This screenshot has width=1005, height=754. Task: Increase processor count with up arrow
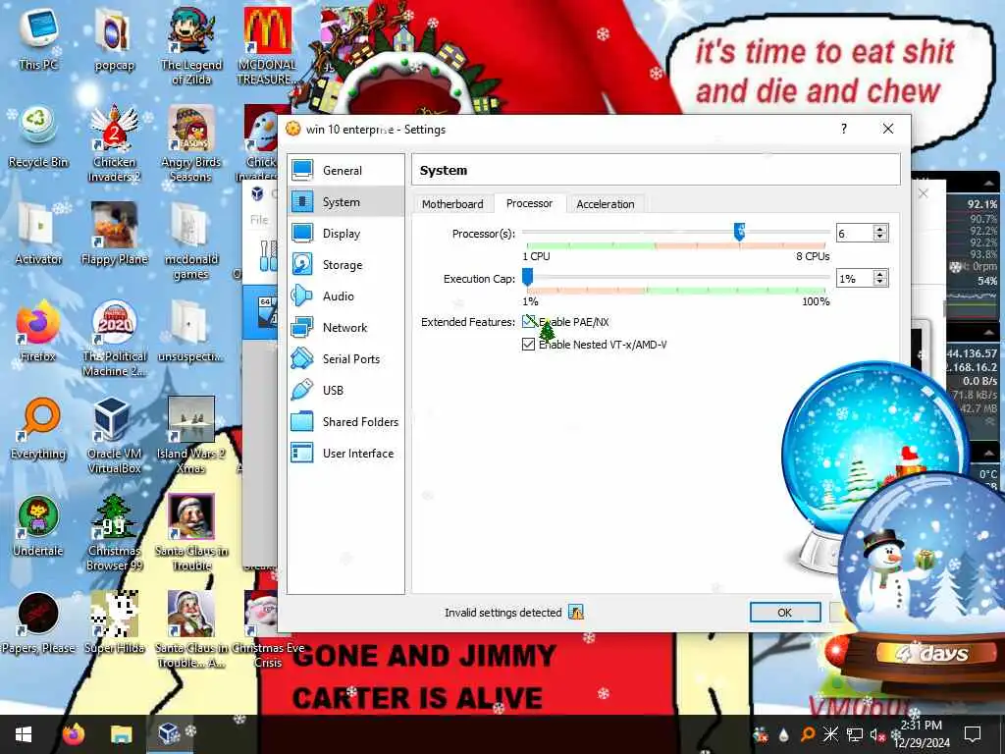(880, 229)
